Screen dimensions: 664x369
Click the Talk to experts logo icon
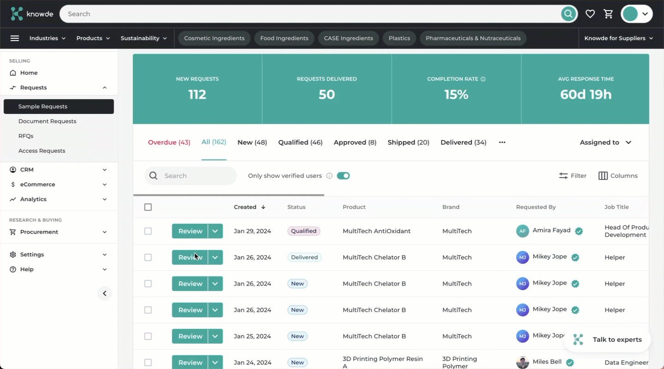coord(578,339)
